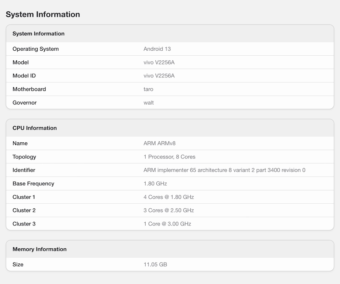Select the Operating System row label
The image size is (340, 284).
coord(35,49)
